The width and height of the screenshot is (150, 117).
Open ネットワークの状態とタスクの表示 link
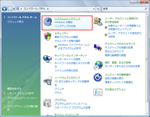point(72,65)
